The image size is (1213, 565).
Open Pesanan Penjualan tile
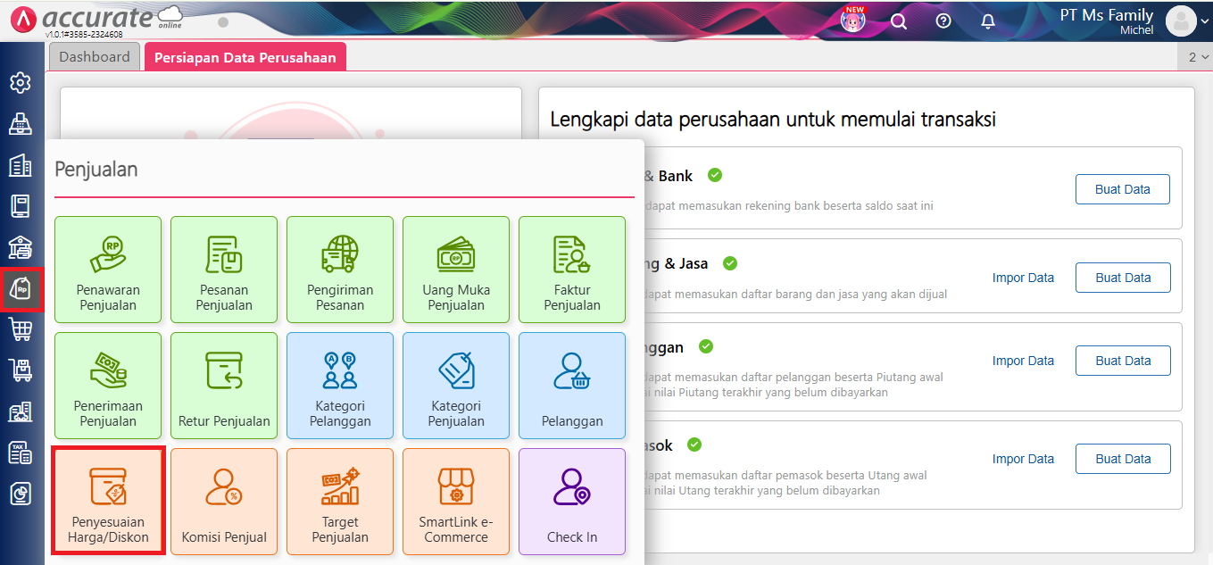tap(224, 270)
